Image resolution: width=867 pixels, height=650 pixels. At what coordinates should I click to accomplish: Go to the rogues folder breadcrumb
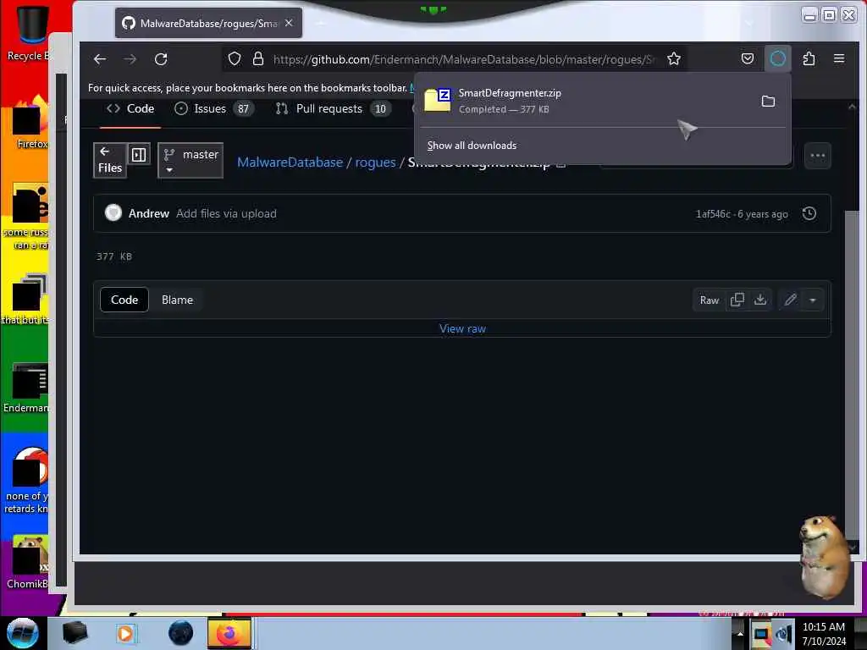[375, 162]
